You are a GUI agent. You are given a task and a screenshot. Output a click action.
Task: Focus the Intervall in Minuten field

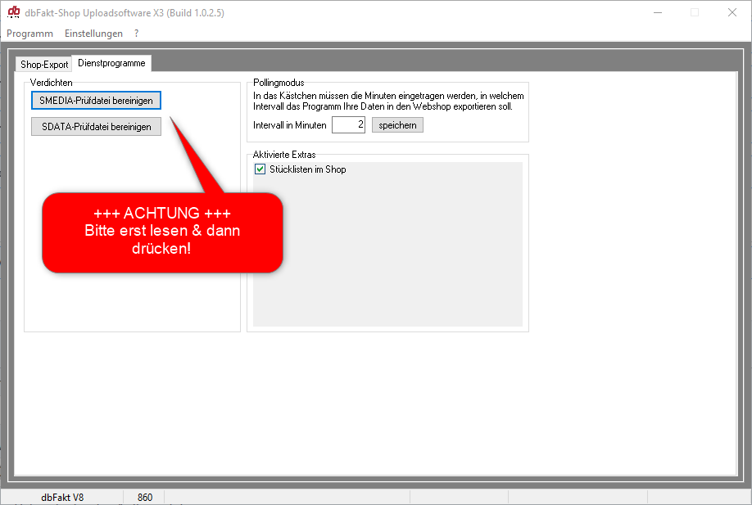[348, 125]
